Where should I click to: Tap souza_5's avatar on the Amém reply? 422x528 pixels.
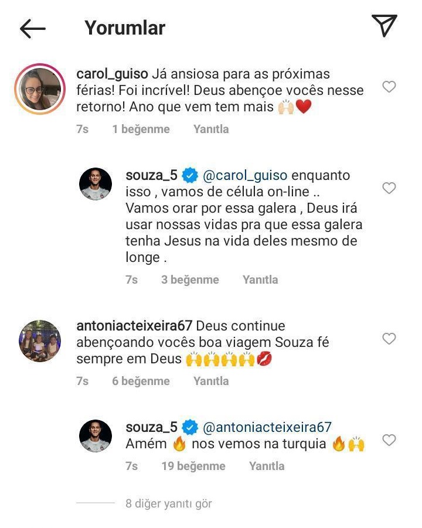(x=96, y=436)
